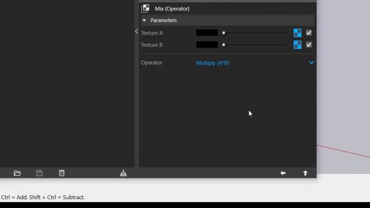Click the save floppy disk icon
The height and width of the screenshot is (208, 370).
pos(39,173)
